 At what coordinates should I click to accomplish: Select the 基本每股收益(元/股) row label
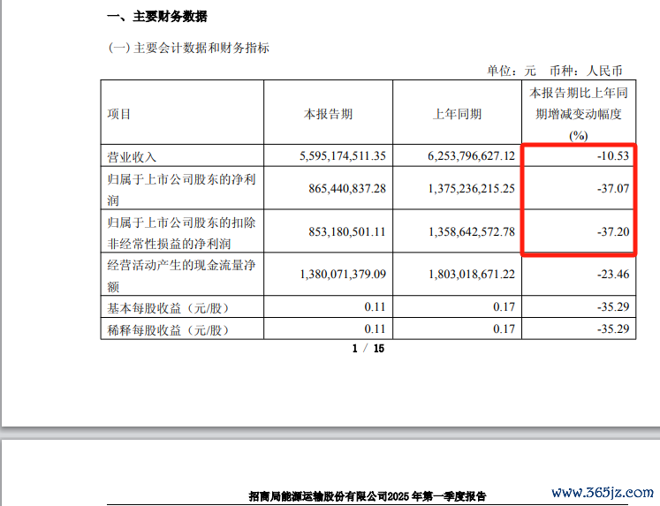point(168,307)
